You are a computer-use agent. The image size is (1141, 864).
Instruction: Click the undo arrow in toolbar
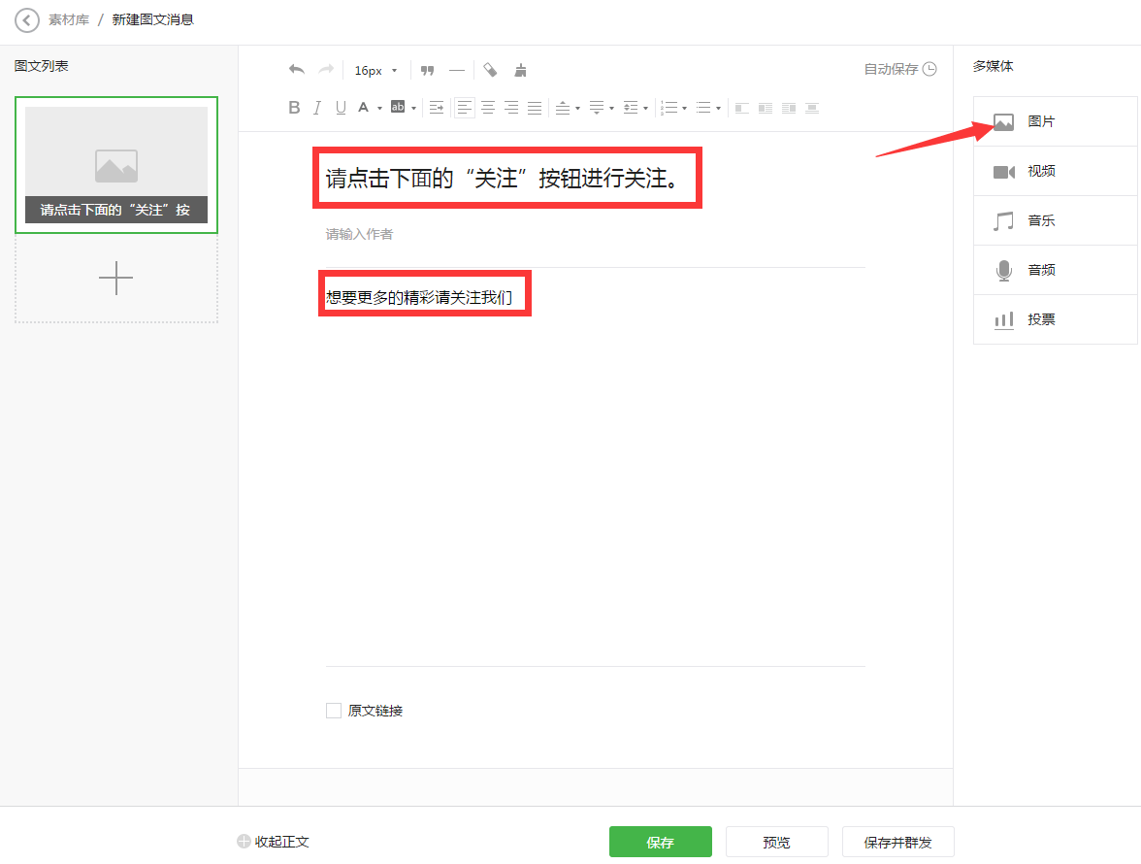[297, 70]
